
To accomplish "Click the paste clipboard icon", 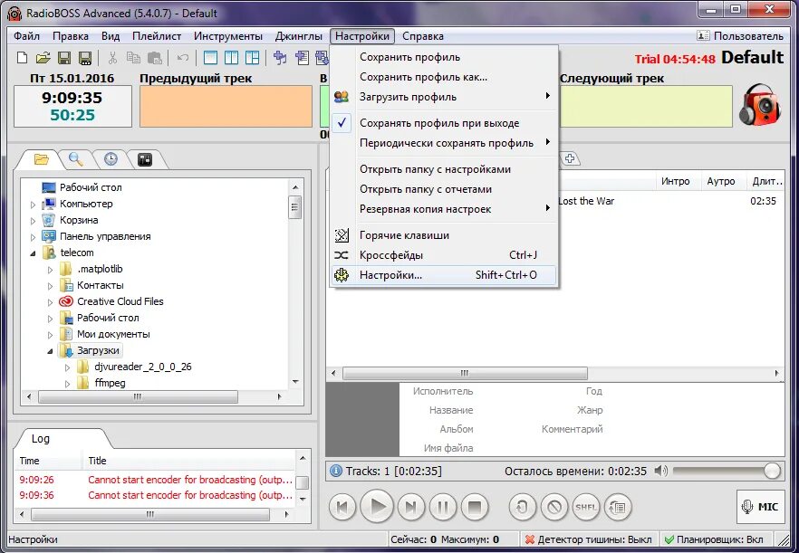I will point(154,58).
